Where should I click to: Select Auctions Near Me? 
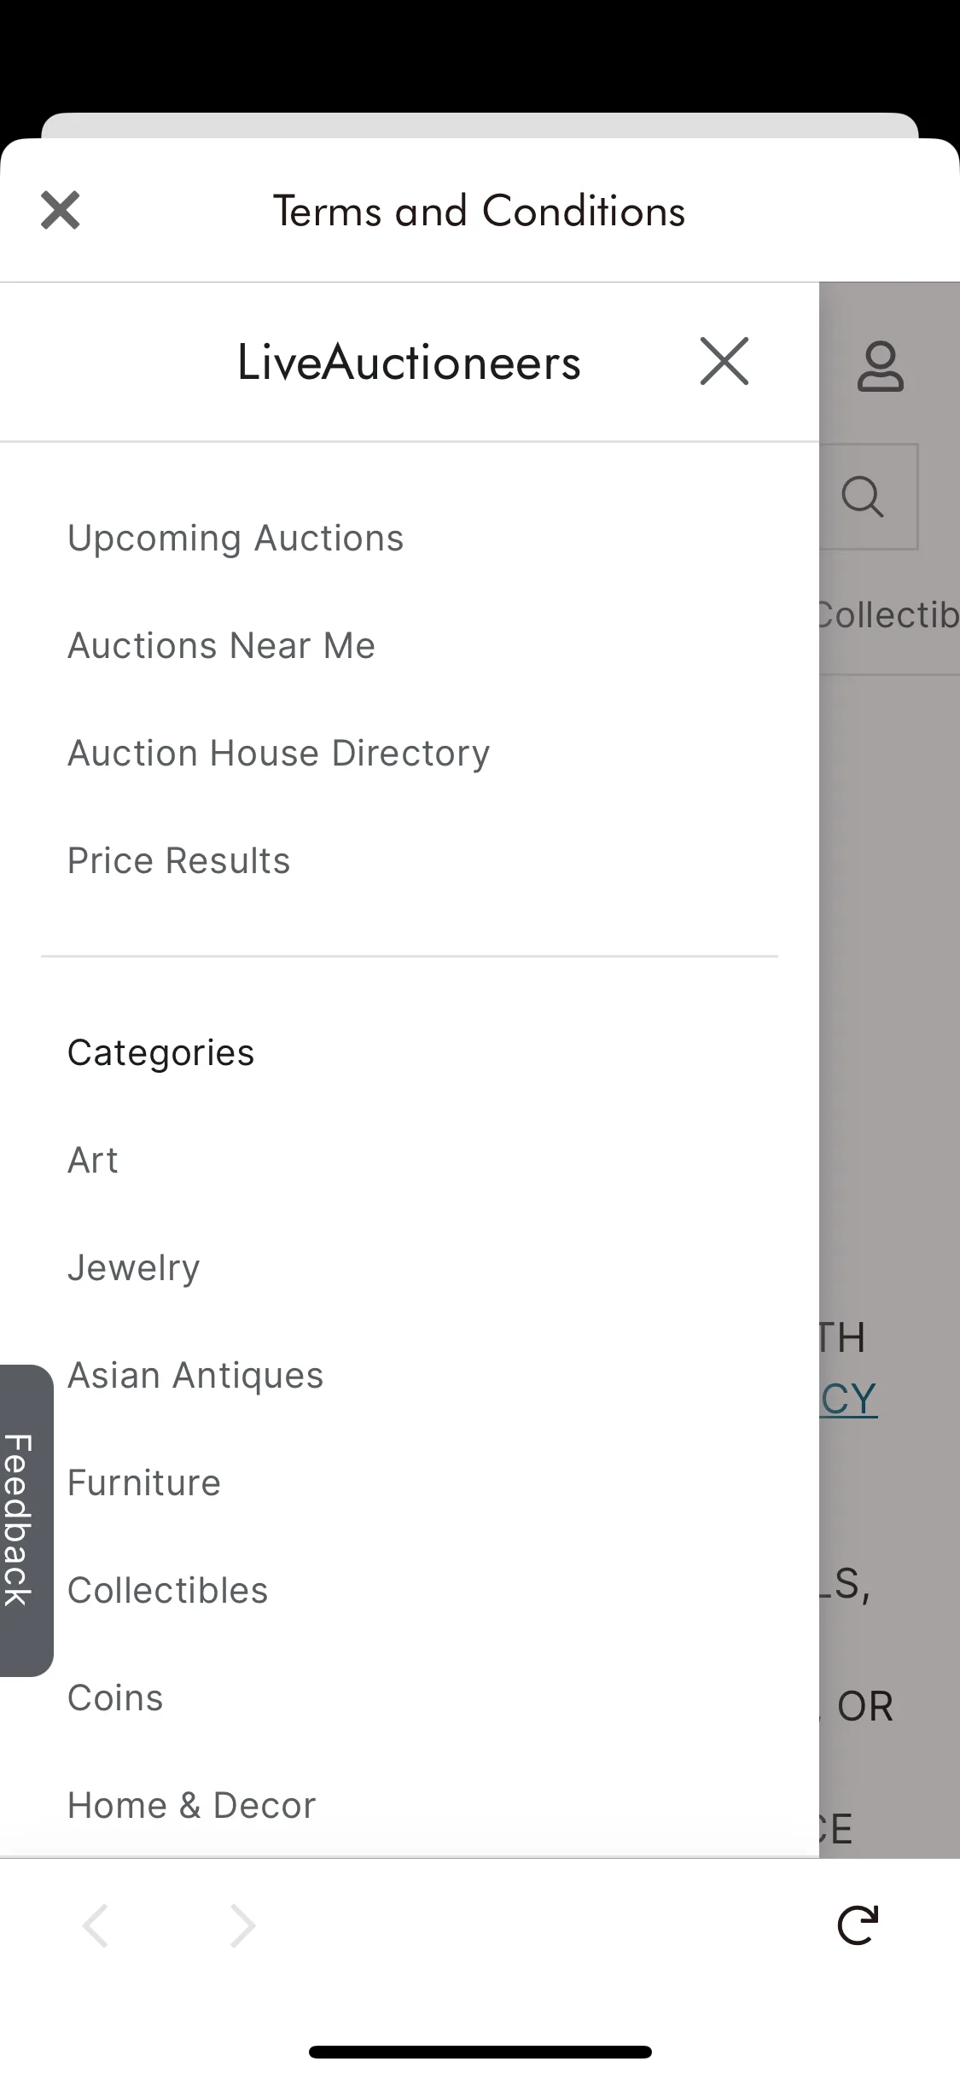(222, 645)
